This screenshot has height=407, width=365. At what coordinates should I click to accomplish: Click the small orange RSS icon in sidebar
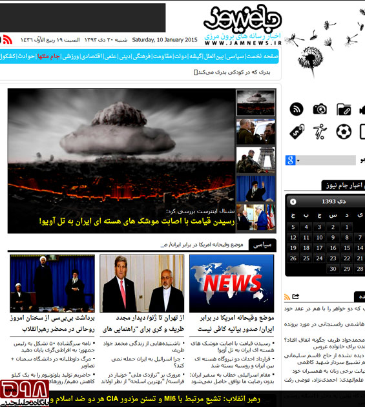click(x=287, y=297)
